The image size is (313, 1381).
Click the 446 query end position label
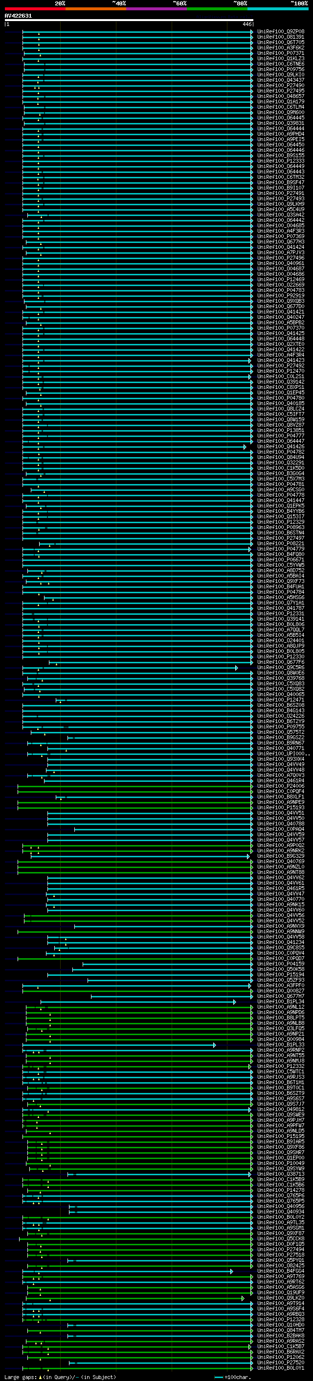tap(246, 24)
